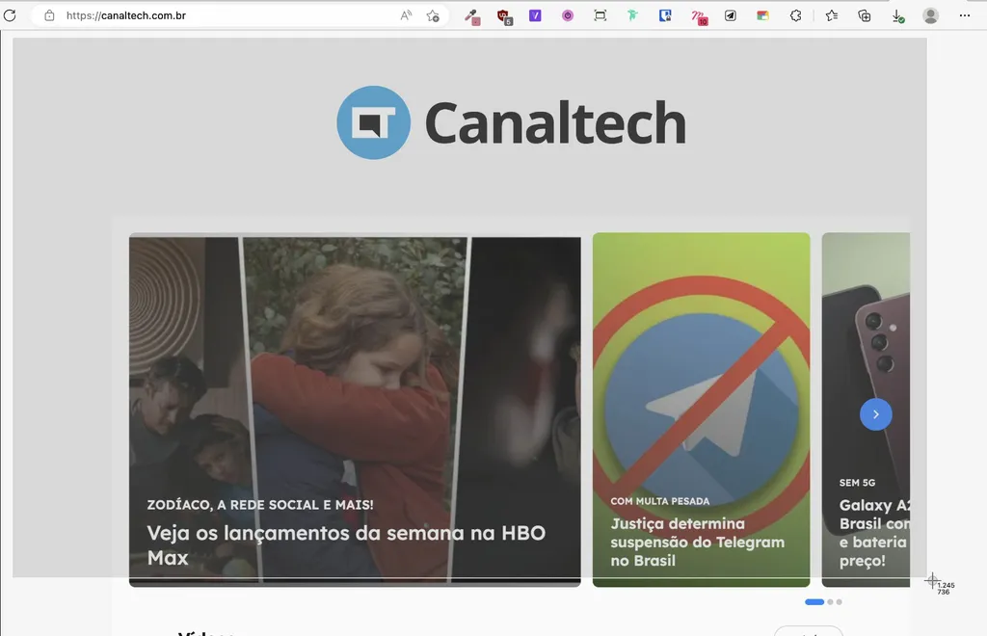Activate the Read Aloud icon
987x636 pixels.
[x=406, y=15]
